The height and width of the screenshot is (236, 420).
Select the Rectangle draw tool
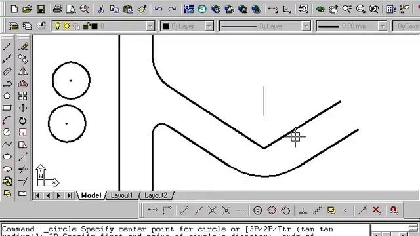coord(7,108)
